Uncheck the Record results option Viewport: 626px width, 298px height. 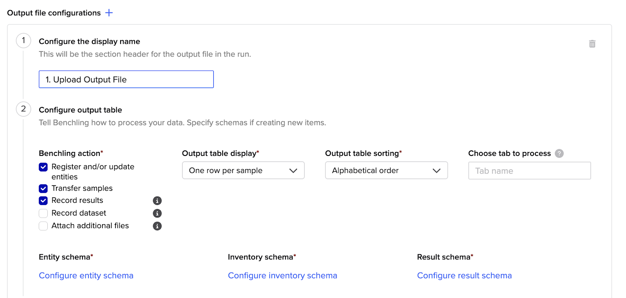43,201
